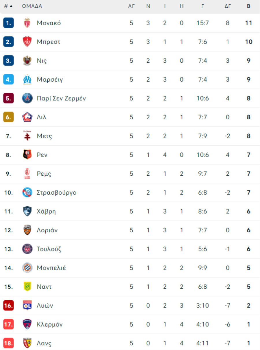Click the Brest team logo
260x350 pixels.
(x=27, y=42)
